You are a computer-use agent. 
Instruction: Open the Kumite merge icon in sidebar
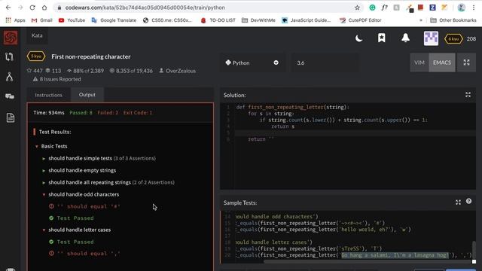coord(10,77)
